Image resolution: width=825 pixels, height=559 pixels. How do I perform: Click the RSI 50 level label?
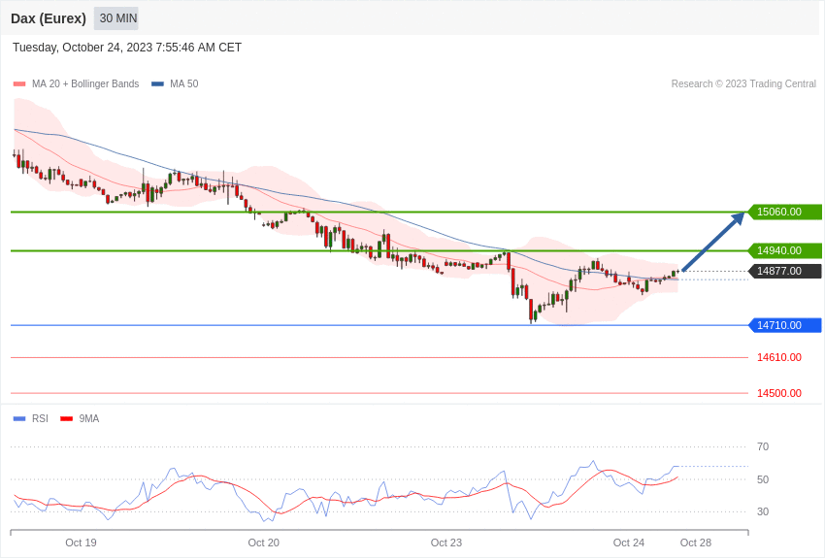pos(762,479)
